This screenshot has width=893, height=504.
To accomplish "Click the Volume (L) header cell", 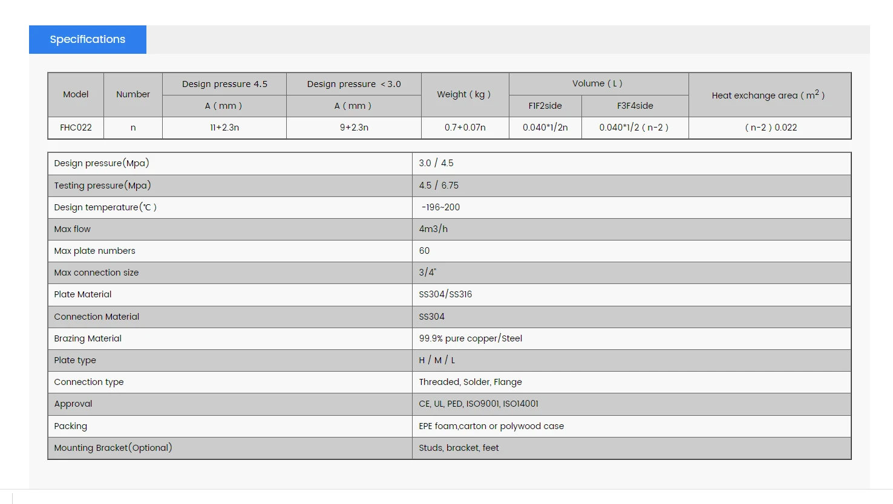I will click(598, 83).
